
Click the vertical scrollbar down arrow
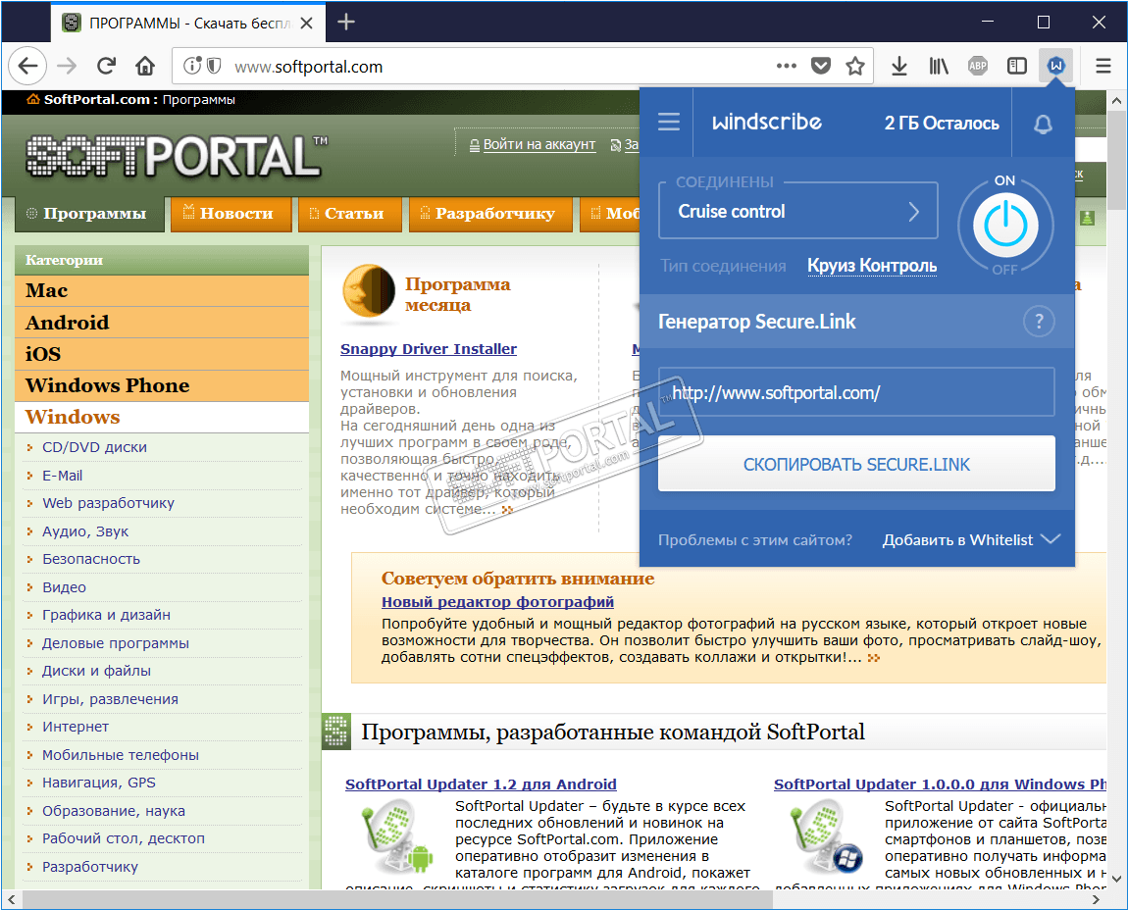click(1116, 879)
